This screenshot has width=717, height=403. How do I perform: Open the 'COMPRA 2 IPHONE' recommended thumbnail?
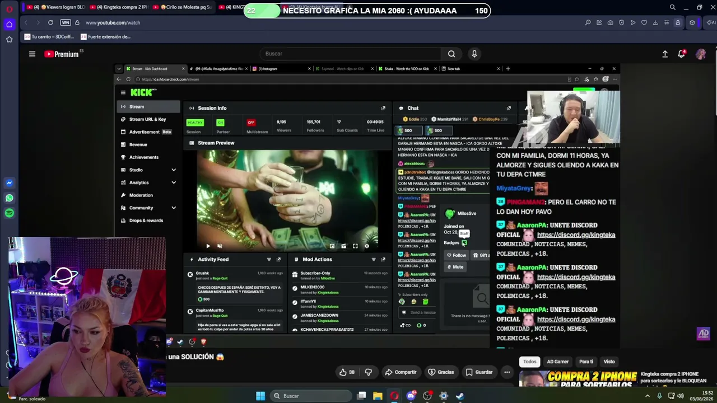coord(578,378)
